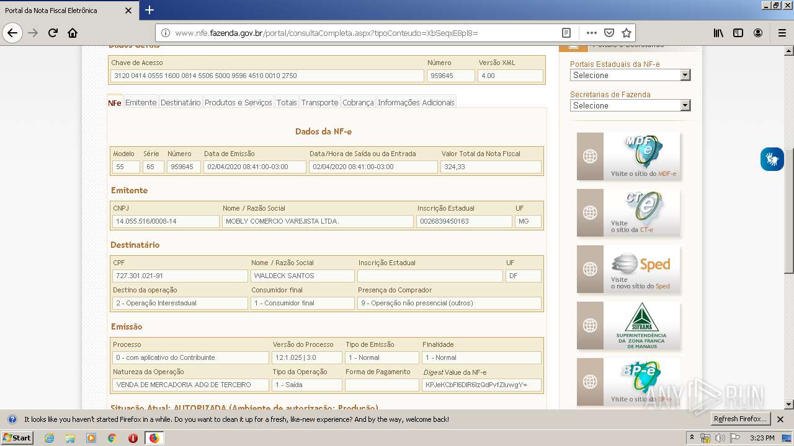Switch to the Destinatário tab
The width and height of the screenshot is (794, 446).
pos(181,102)
